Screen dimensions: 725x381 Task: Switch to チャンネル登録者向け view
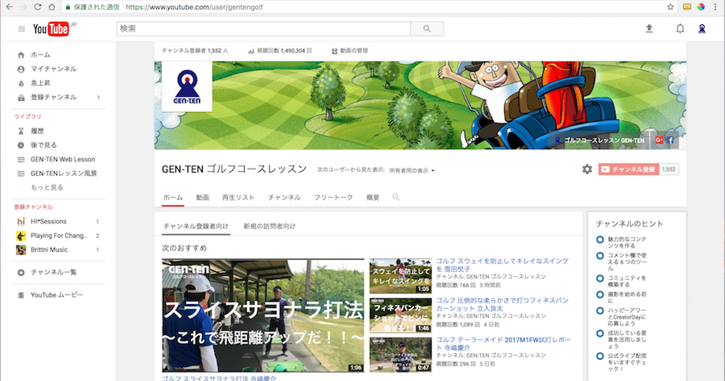[x=196, y=226]
